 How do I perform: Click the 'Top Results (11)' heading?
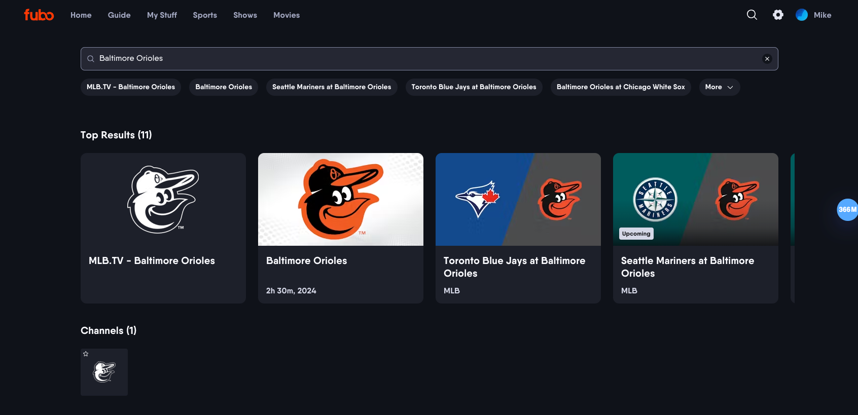[x=116, y=135]
